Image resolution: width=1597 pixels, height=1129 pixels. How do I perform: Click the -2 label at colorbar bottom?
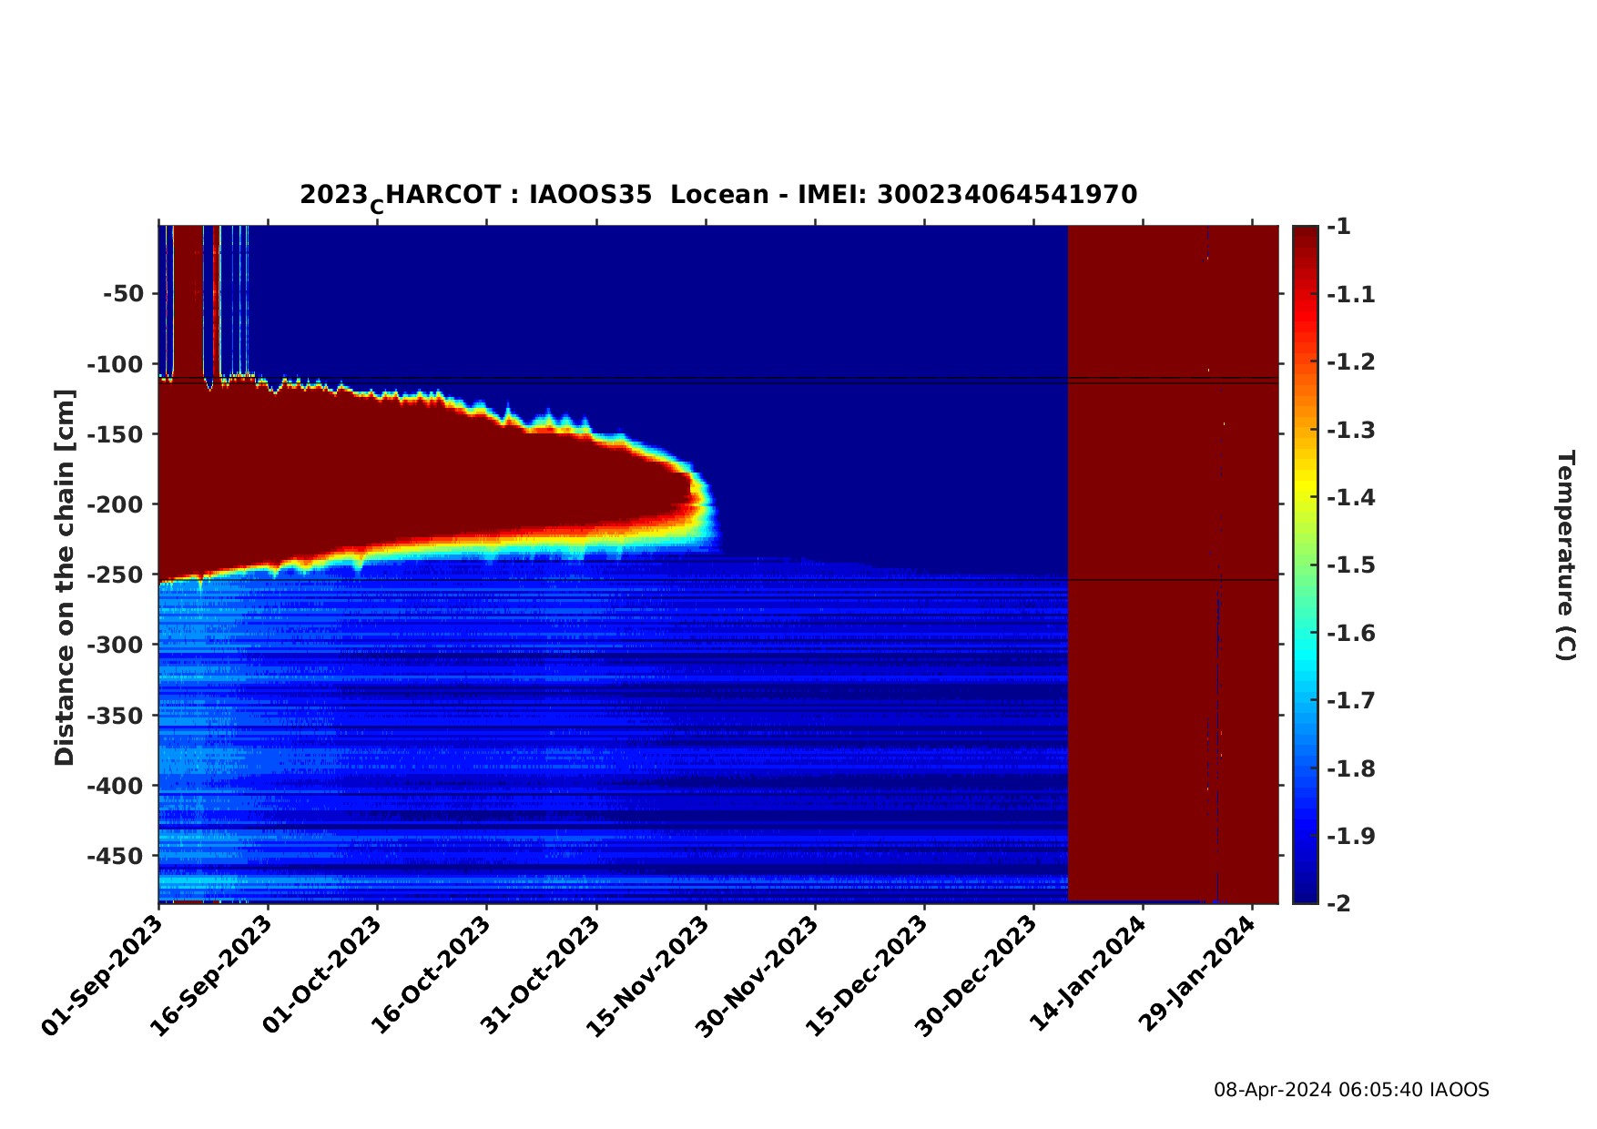[1339, 902]
